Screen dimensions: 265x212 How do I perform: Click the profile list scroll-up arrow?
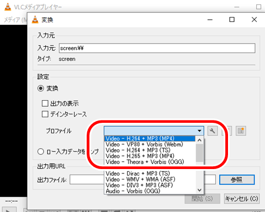tap(199, 140)
